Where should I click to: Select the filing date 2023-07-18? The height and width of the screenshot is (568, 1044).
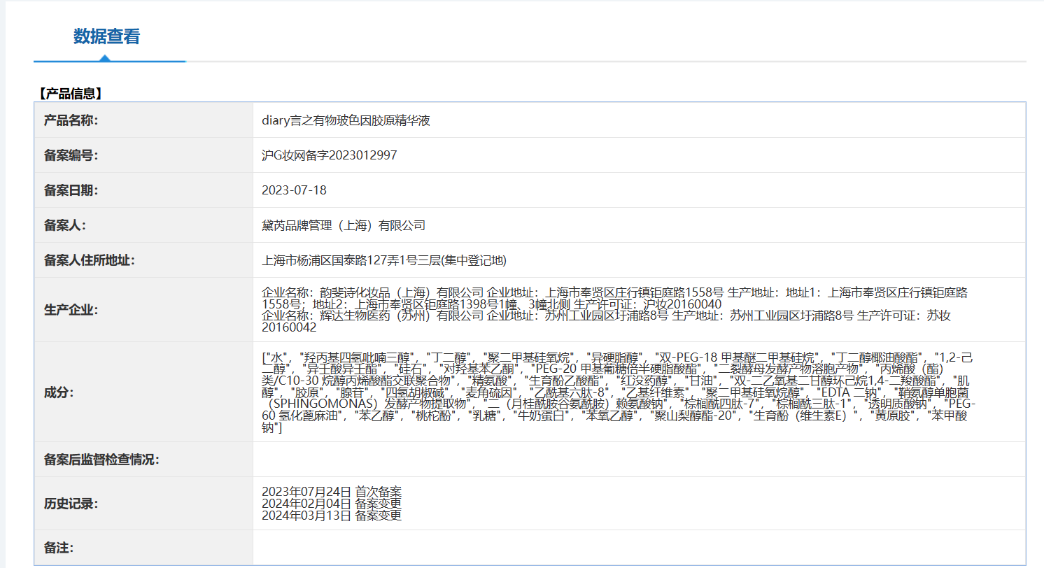(294, 190)
